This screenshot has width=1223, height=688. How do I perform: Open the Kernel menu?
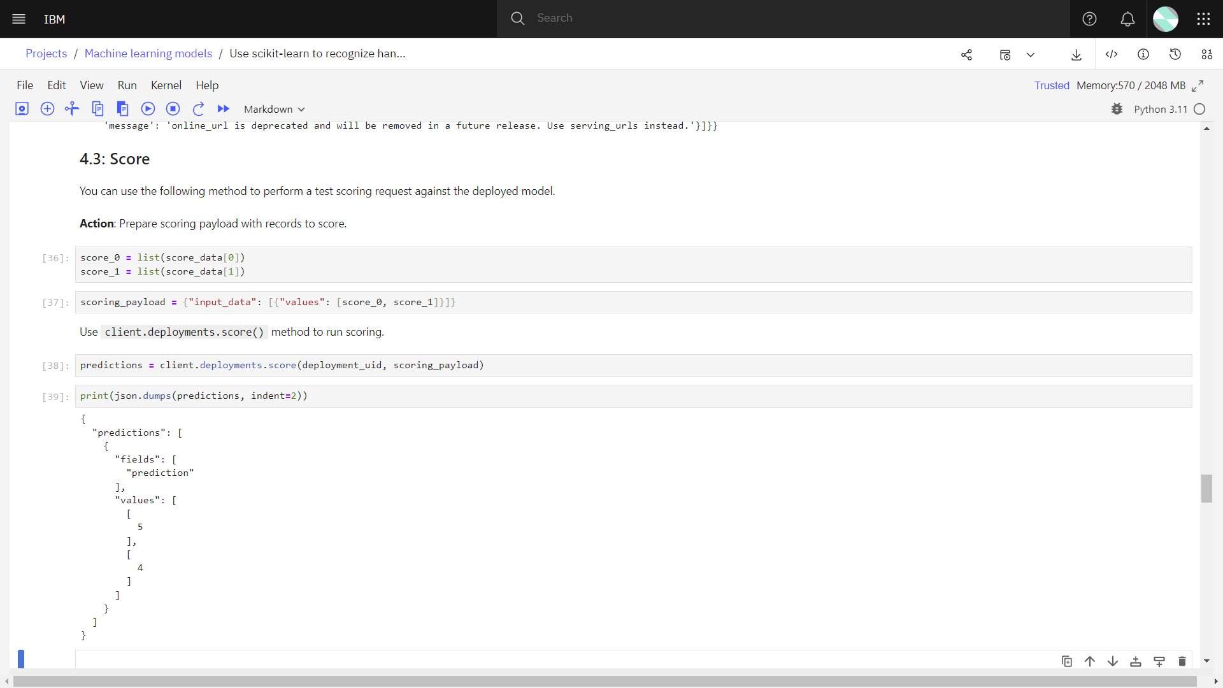point(166,85)
